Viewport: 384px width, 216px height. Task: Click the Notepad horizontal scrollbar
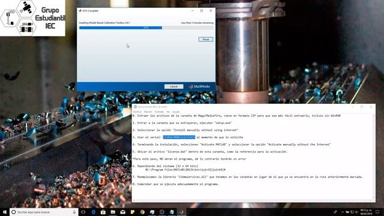click(x=252, y=200)
